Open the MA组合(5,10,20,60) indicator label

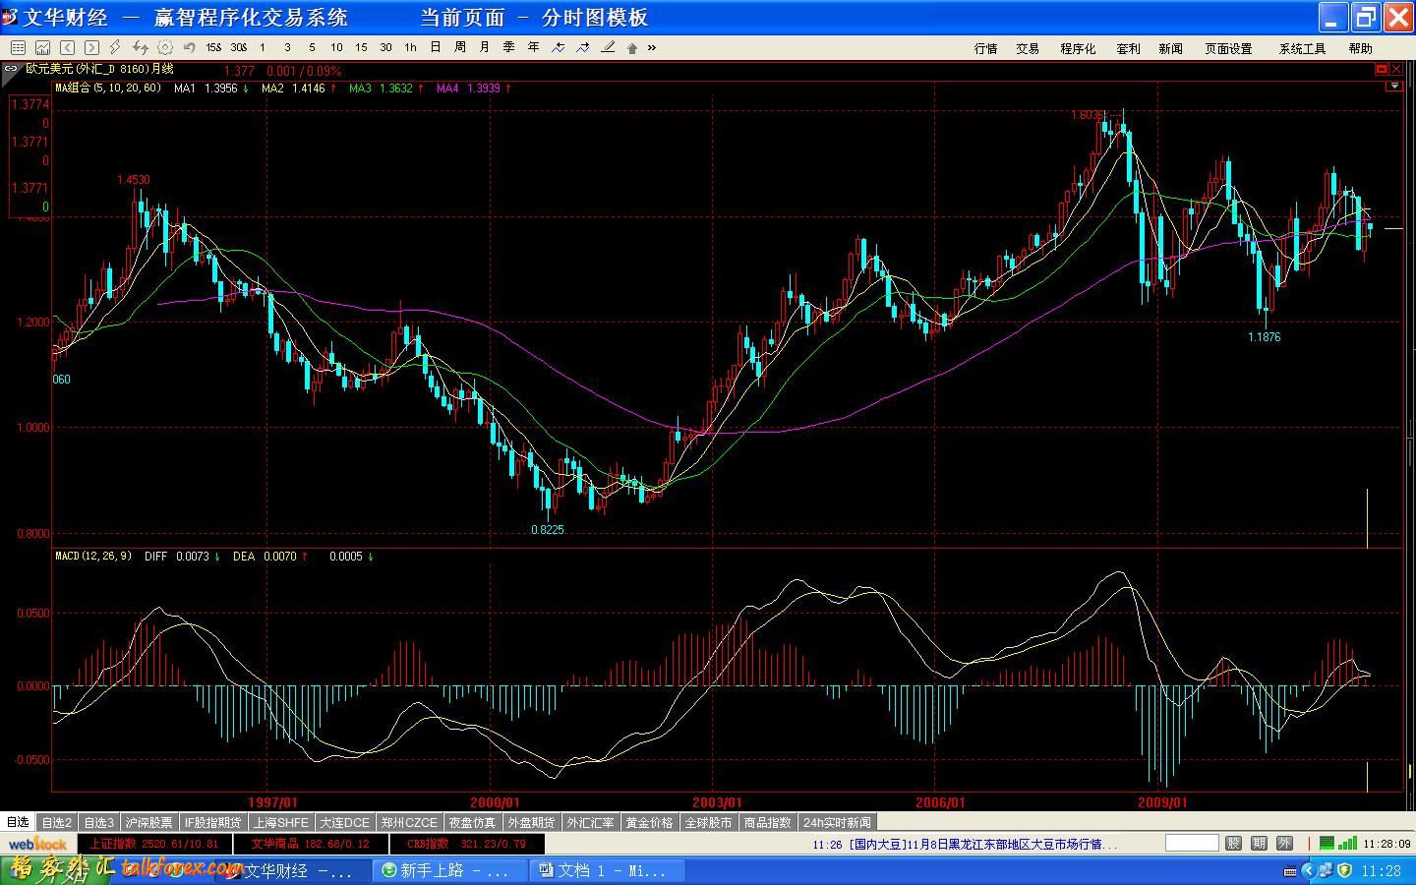[108, 88]
